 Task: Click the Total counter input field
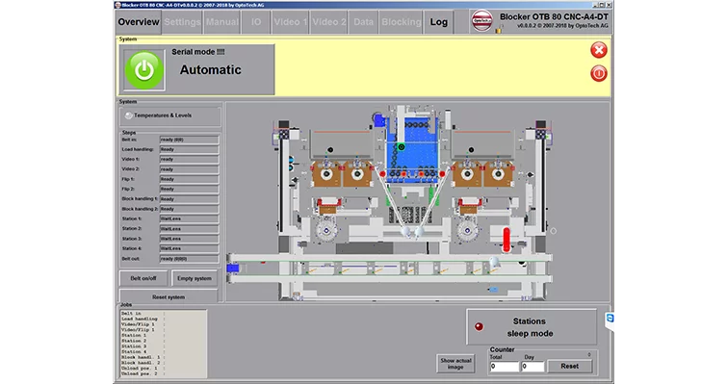click(x=504, y=367)
